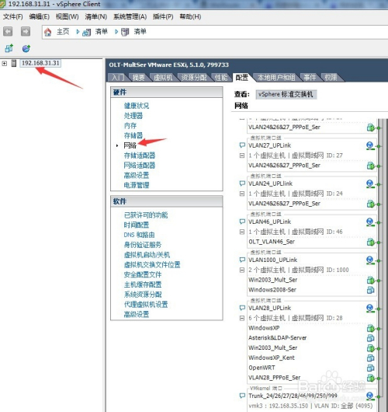The height and width of the screenshot is (412, 388).
Task: Open the 系统管理(A) menu
Action: 130,17
